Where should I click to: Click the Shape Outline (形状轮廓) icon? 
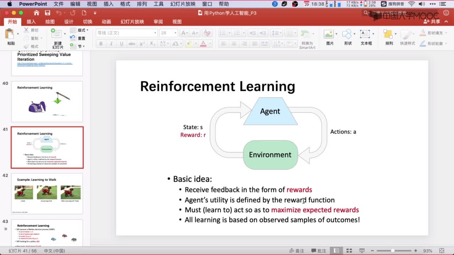pyautogui.click(x=422, y=44)
